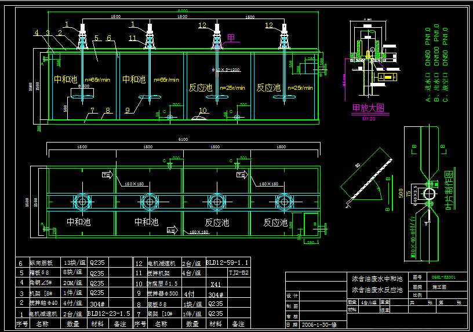Select the 浓含油废水中和池 title block text
Image resolution: width=473 pixels, height=332 pixels.
coord(377,279)
